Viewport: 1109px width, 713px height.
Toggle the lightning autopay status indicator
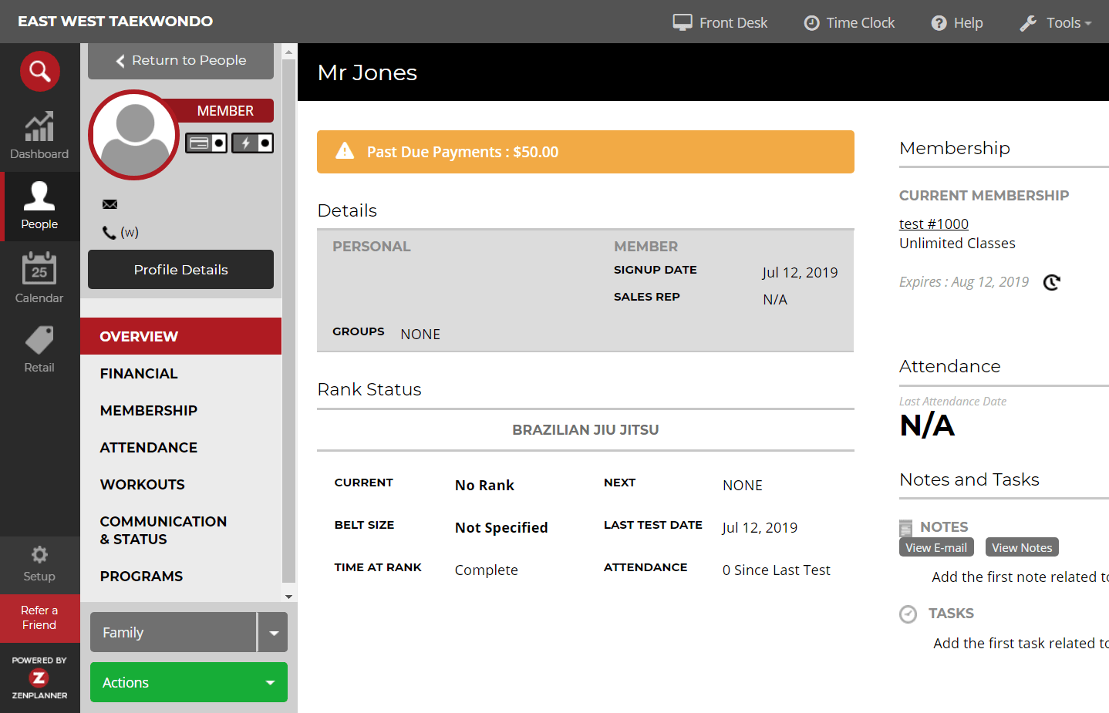coord(252,143)
